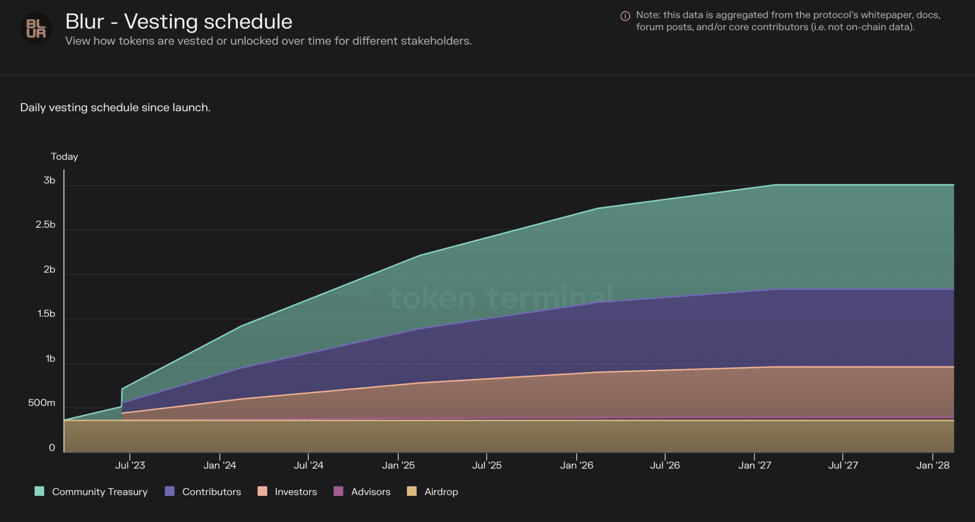Click the Blur logo icon

(36, 28)
